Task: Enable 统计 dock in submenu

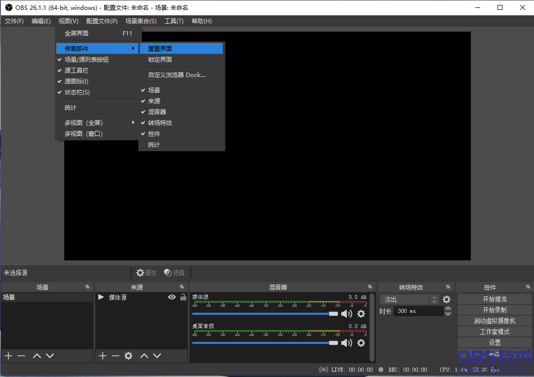Action: click(x=181, y=145)
